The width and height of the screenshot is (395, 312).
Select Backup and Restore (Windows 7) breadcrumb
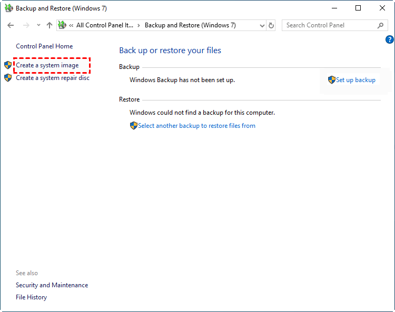190,25
